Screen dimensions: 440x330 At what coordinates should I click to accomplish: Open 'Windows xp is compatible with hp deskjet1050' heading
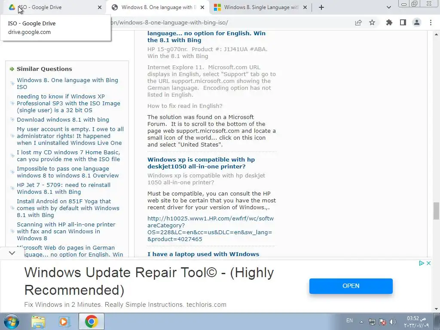pos(201,163)
